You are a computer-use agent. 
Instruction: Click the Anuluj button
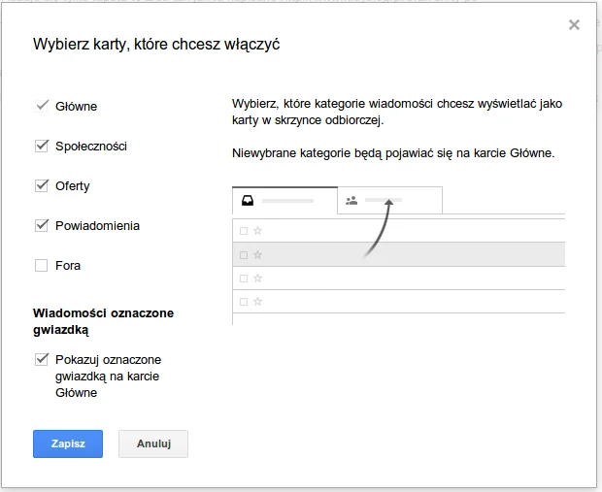tap(153, 443)
